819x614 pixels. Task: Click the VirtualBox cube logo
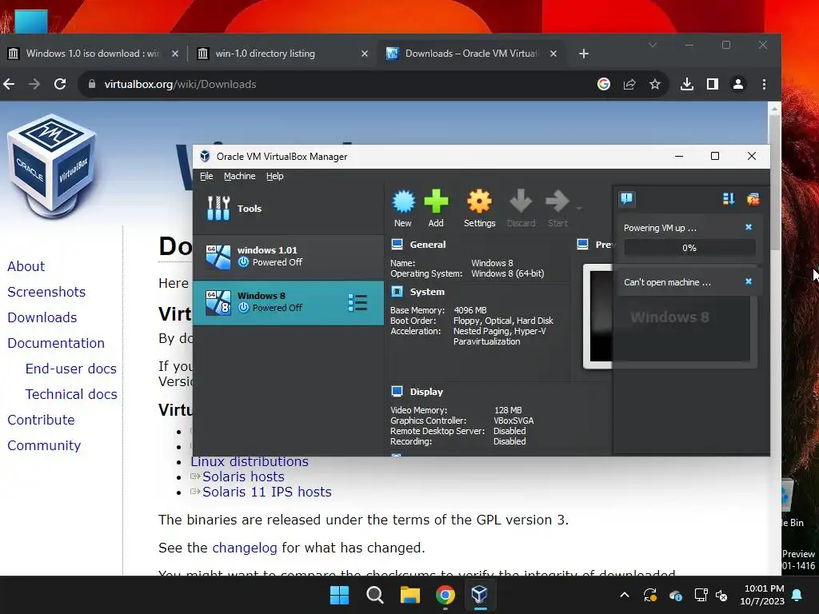[51, 166]
